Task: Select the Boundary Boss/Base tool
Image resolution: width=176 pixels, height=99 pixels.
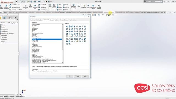Action: click(15, 10)
